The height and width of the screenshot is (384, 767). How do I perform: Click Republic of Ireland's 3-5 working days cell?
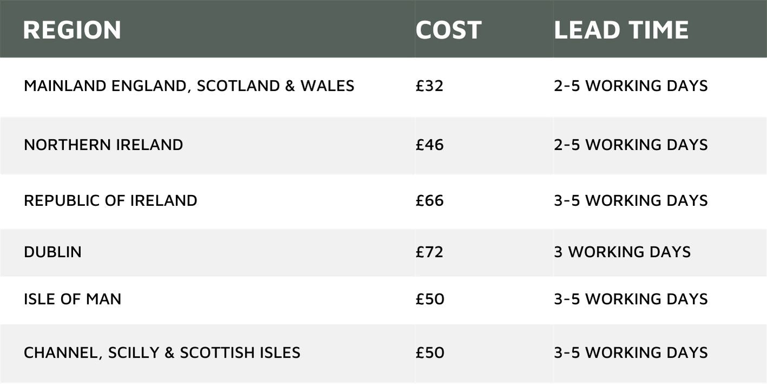point(631,201)
